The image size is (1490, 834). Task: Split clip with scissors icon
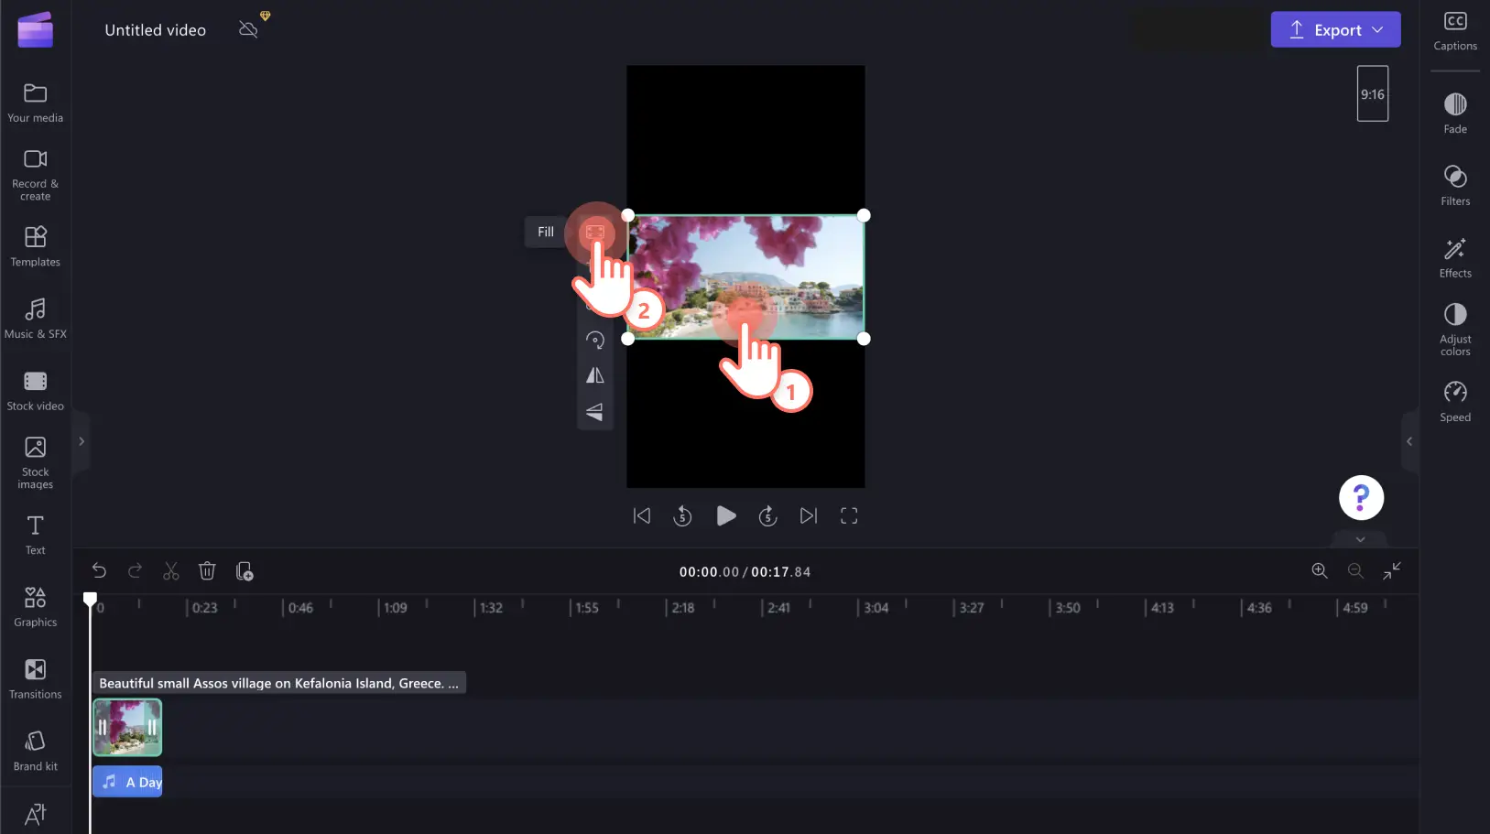pyautogui.click(x=171, y=571)
